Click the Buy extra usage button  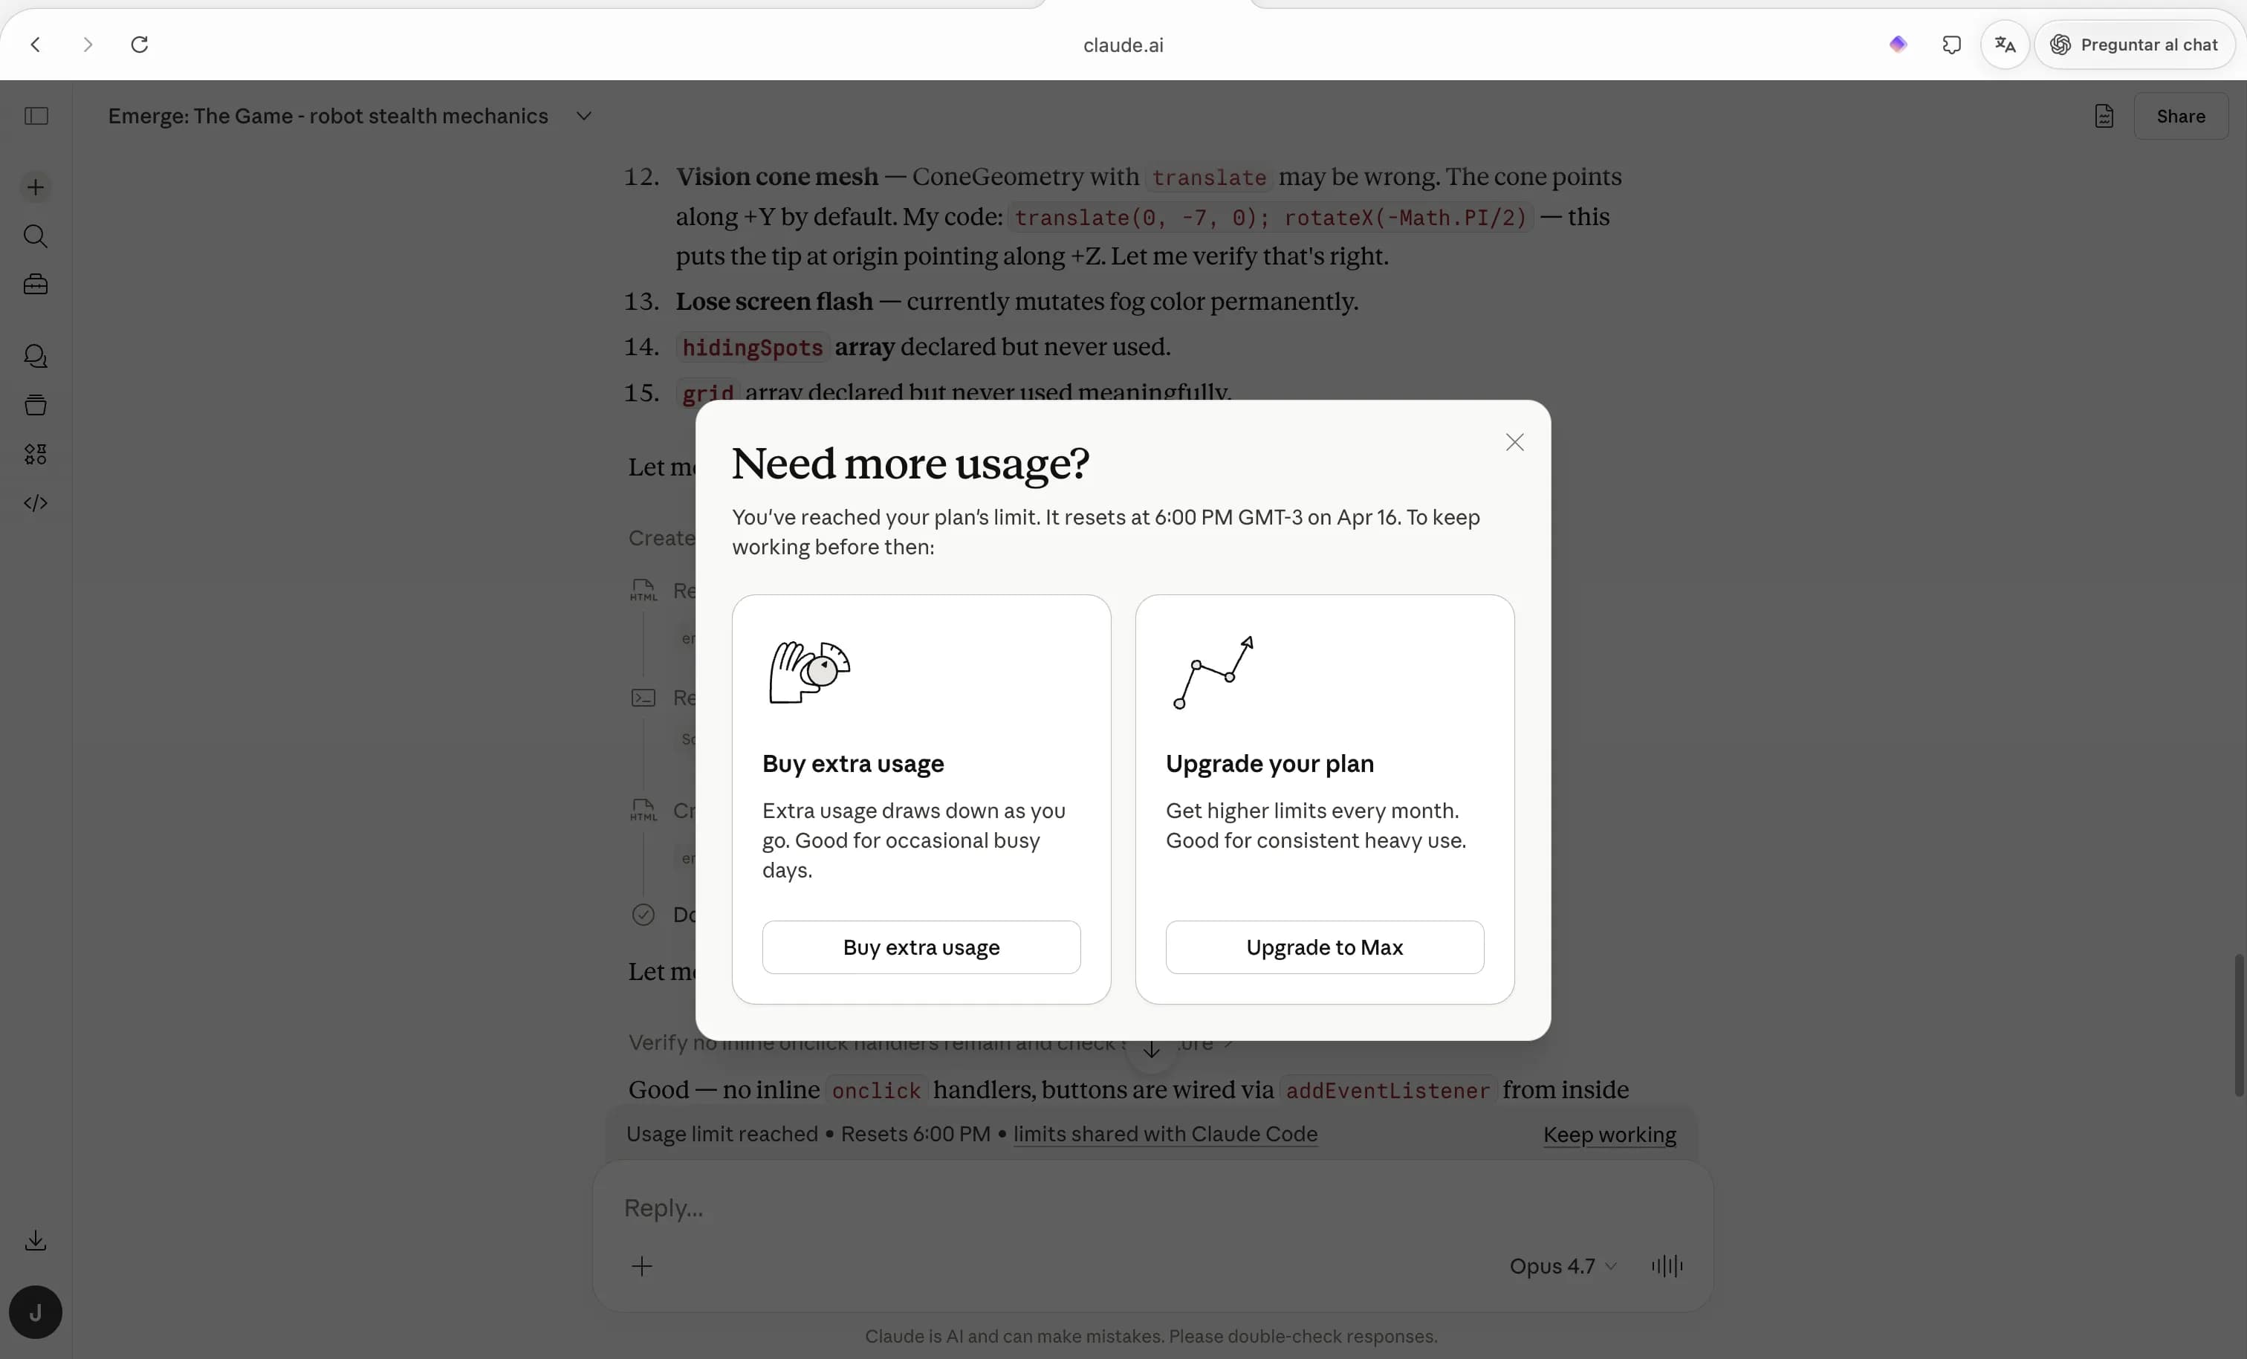click(x=921, y=947)
